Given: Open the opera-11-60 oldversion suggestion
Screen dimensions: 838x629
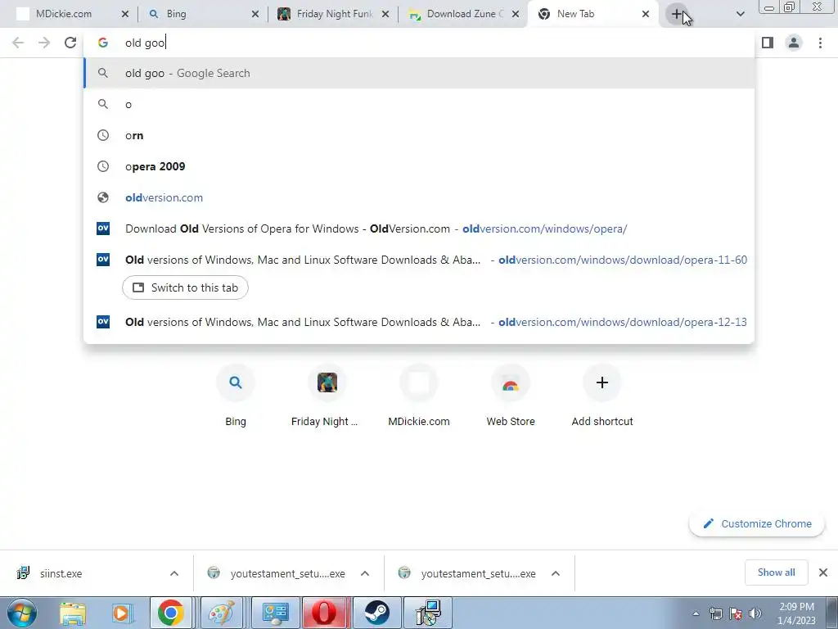Looking at the screenshot, I should point(419,260).
